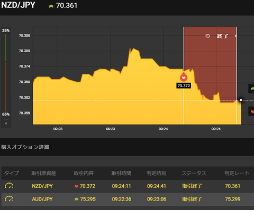Viewport: 254px width, 210px height.
Task: Click the green up arrow next to 75.295
Action: [x=76, y=199]
